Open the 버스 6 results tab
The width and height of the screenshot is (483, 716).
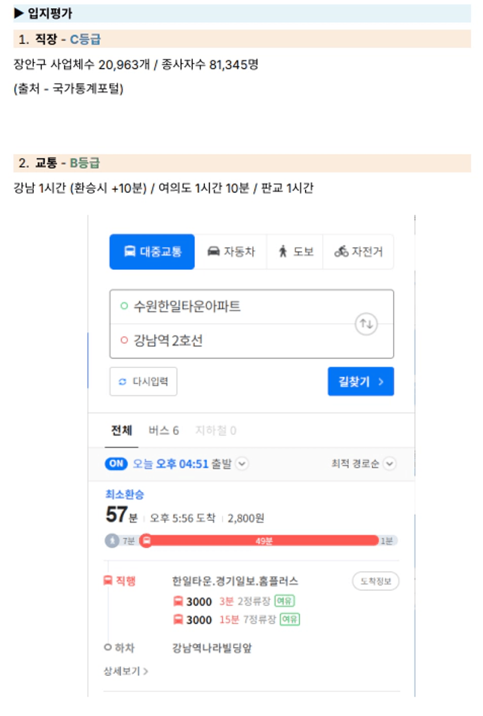point(164,431)
